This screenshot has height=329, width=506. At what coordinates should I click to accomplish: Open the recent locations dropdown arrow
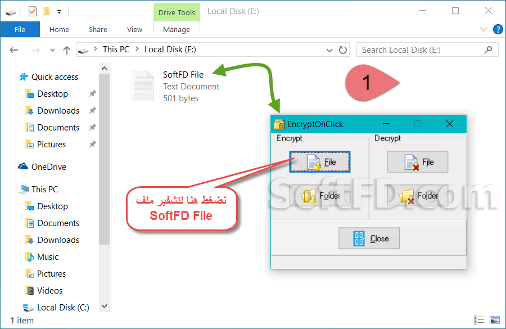coord(52,50)
